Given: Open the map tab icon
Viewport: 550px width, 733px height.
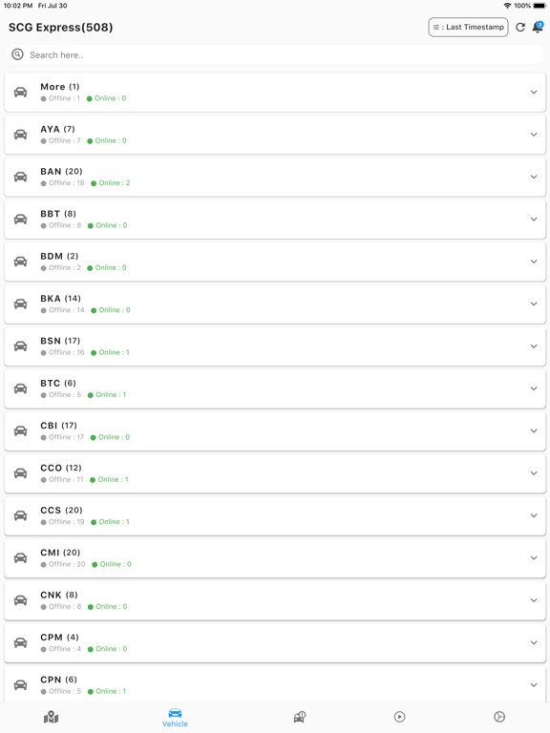Looking at the screenshot, I should point(51,717).
